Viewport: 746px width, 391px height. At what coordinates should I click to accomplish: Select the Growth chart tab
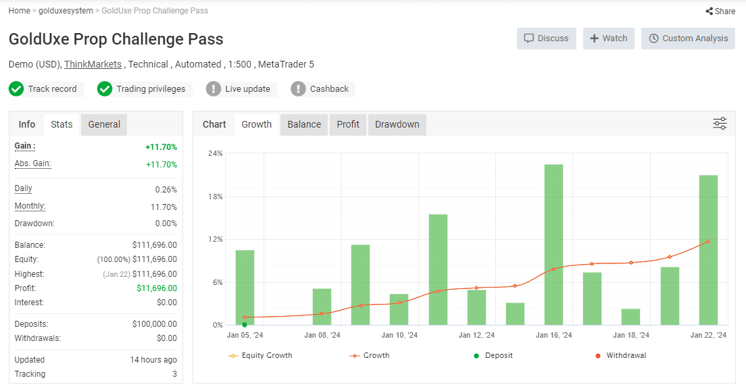pos(257,125)
